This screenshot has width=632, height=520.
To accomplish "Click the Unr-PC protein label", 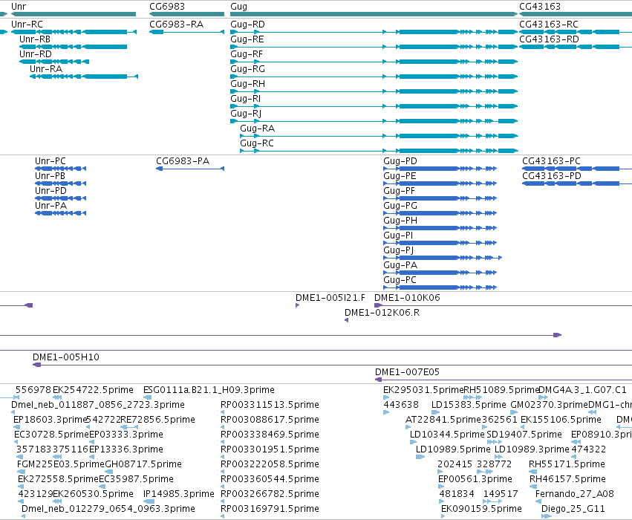I will [51, 161].
